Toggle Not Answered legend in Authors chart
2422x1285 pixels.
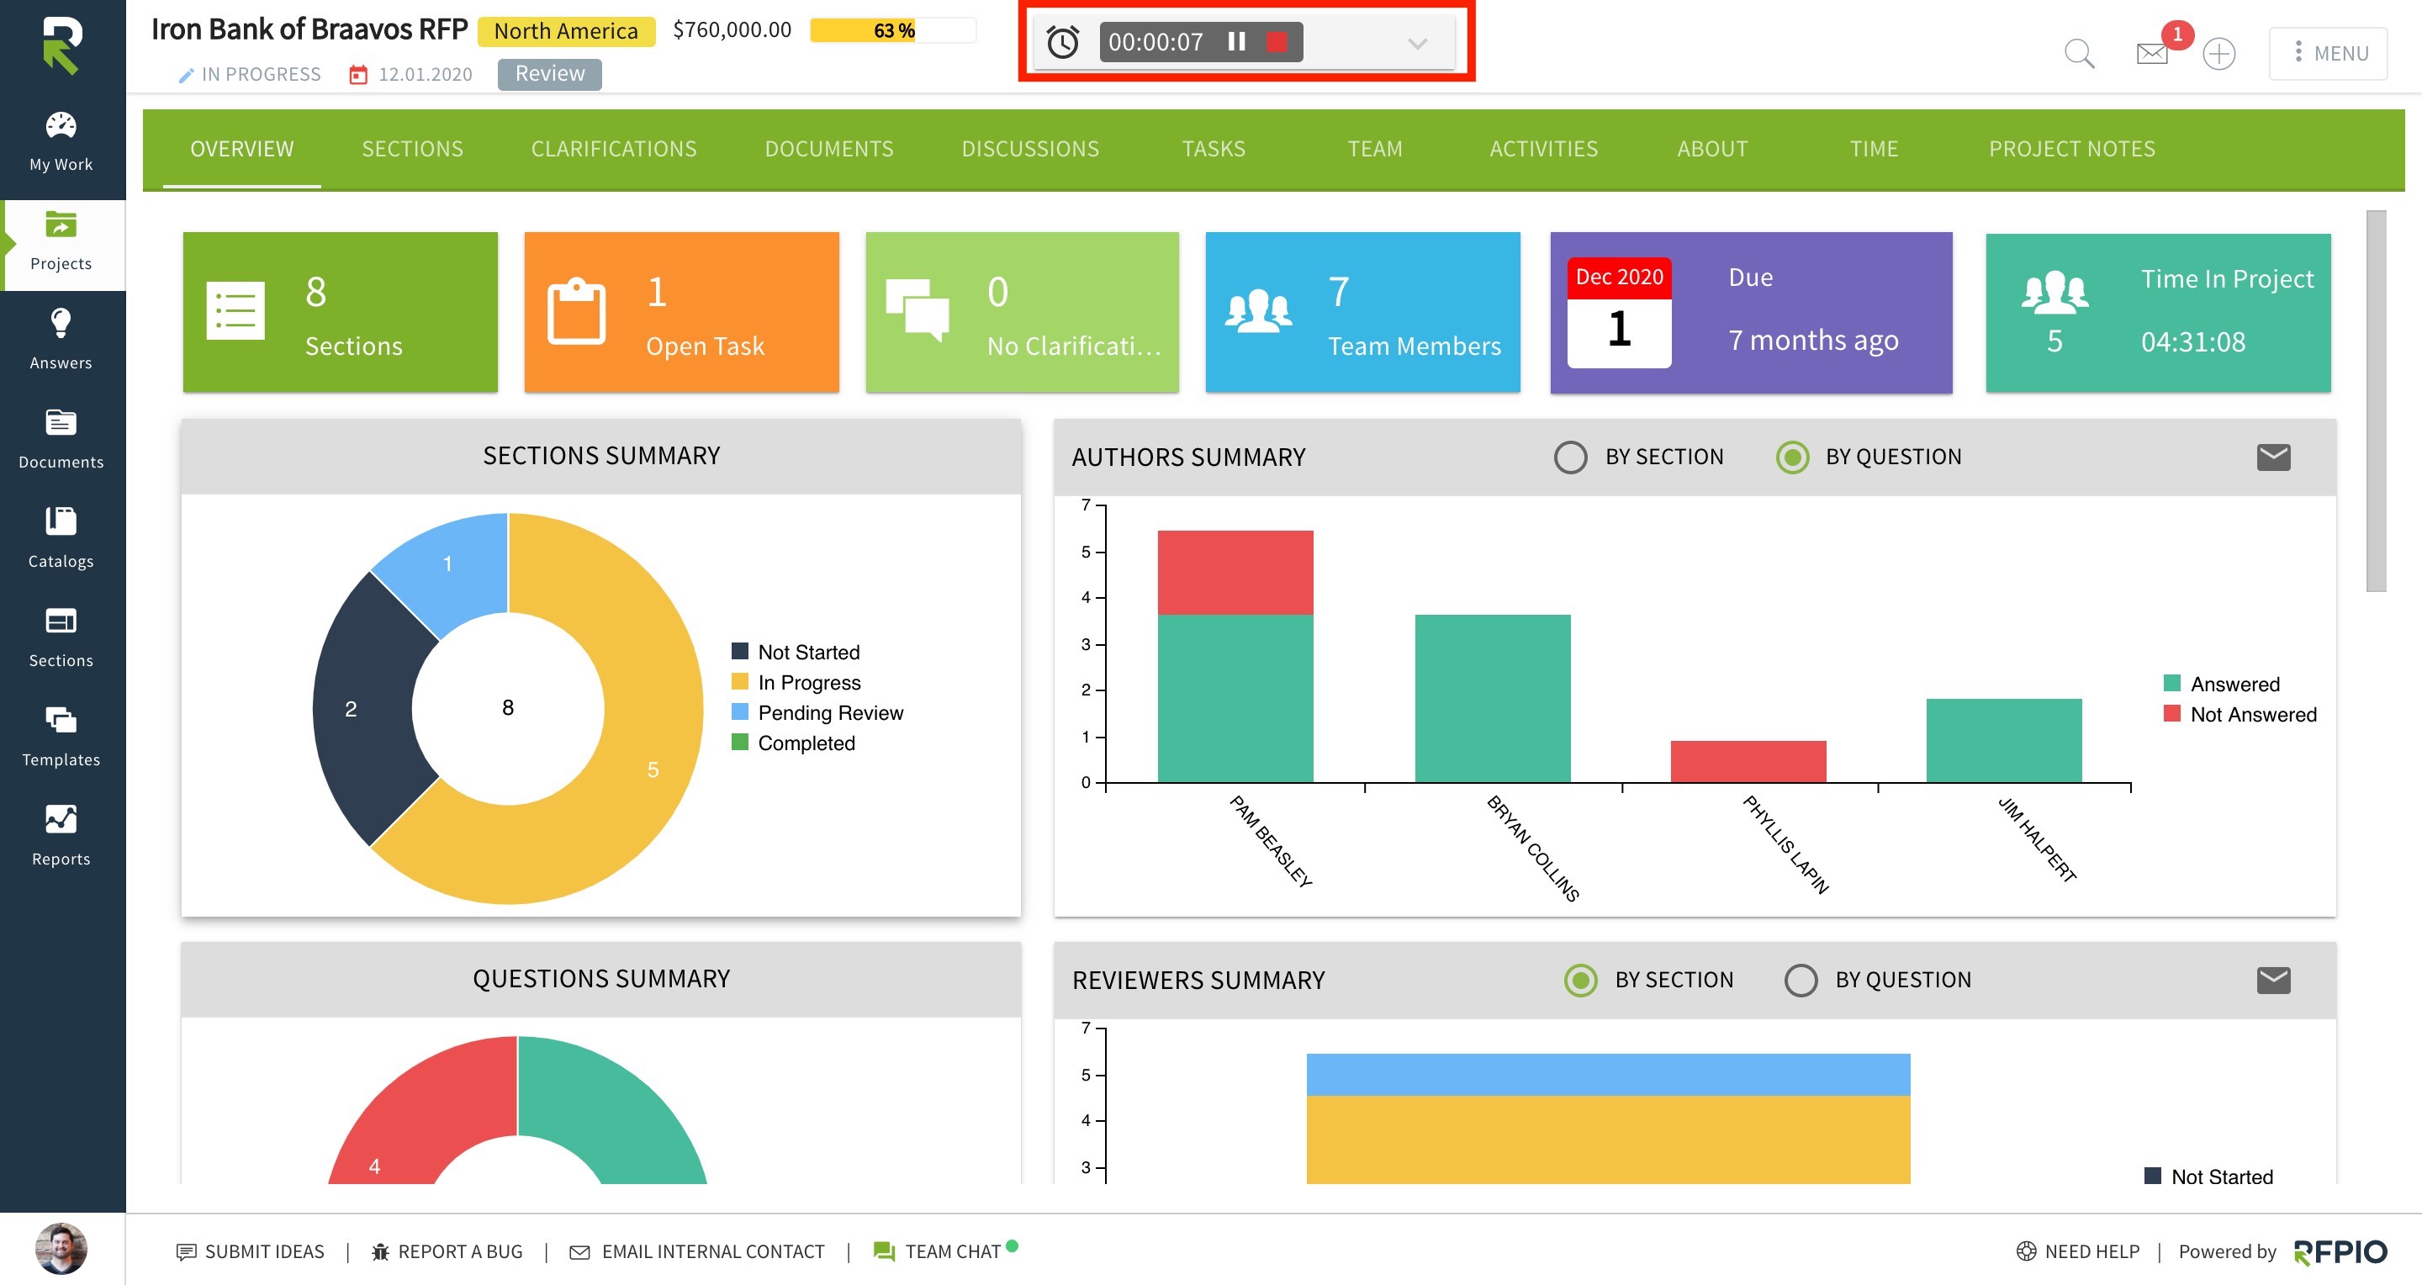tap(2240, 713)
